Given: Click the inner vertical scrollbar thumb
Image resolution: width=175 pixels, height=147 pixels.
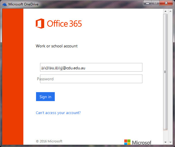Looking at the screenshot, I should click(165, 72).
